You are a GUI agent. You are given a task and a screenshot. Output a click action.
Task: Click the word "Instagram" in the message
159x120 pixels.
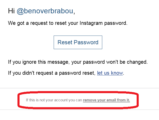pyautogui.click(x=93, y=23)
